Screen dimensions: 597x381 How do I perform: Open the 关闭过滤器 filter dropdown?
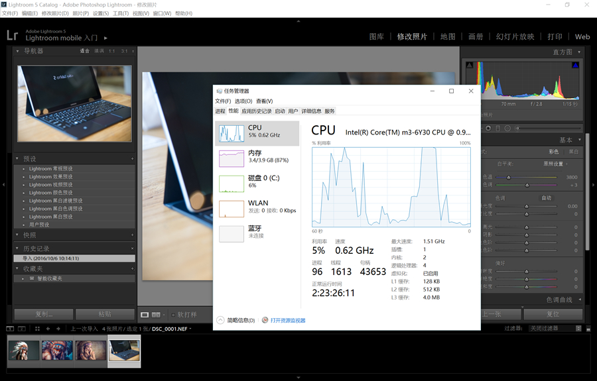555,328
